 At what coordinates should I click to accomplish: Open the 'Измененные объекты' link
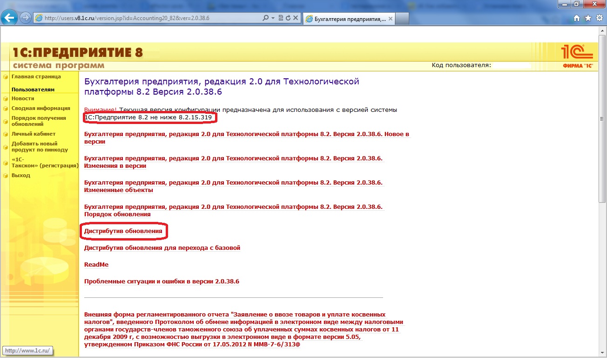[233, 186]
